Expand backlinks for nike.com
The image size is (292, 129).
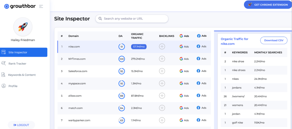pyautogui.click(x=162, y=47)
